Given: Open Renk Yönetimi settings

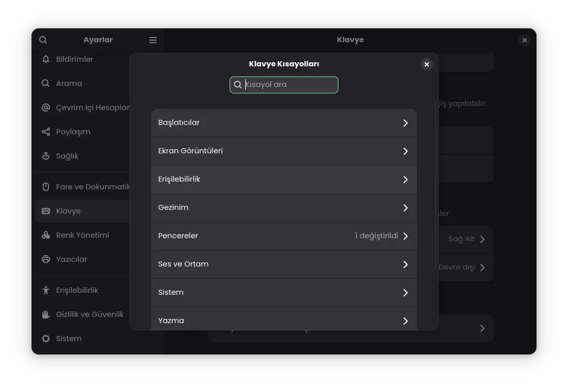Looking at the screenshot, I should coord(82,235).
